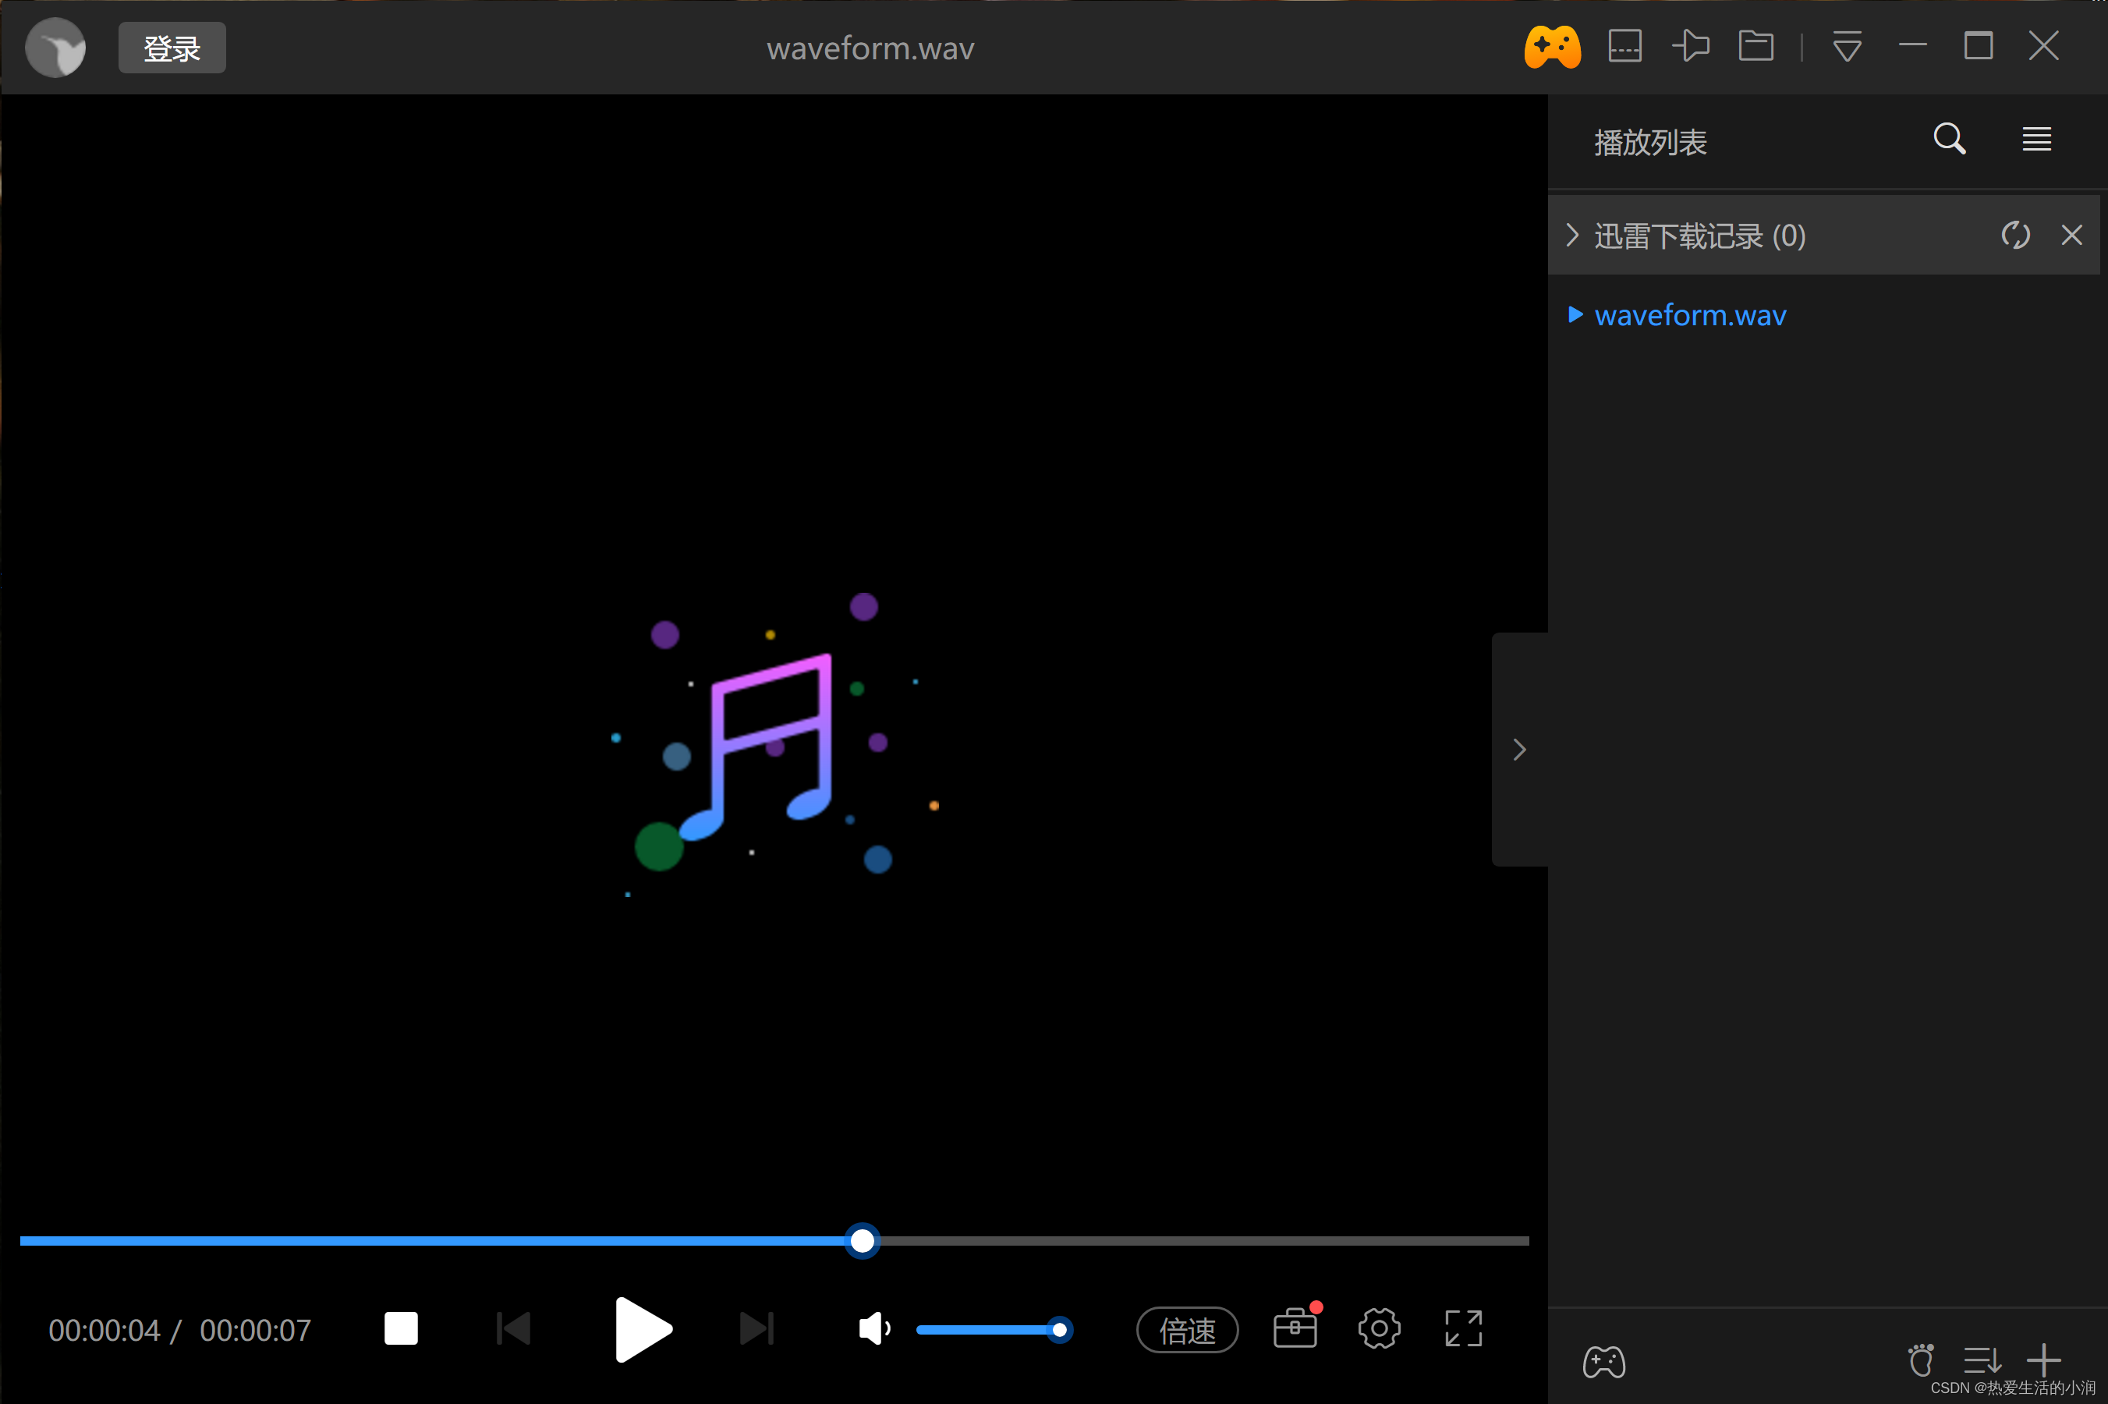Expand 迅雷下载记录 section
The height and width of the screenshot is (1404, 2108).
coord(1573,236)
